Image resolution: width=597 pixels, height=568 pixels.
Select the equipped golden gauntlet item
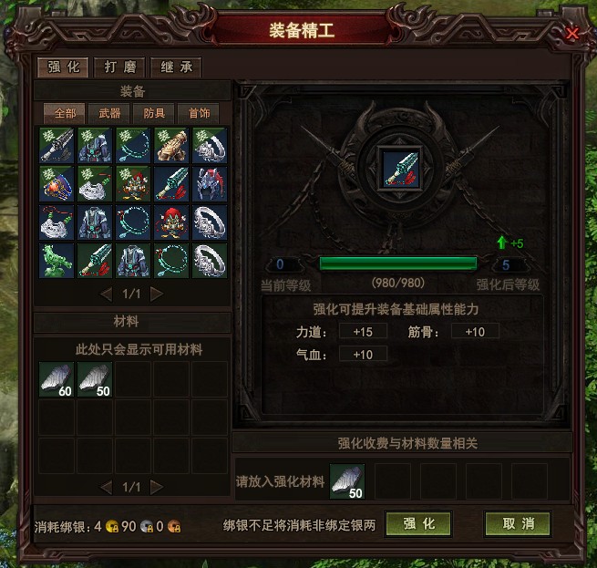pos(171,146)
